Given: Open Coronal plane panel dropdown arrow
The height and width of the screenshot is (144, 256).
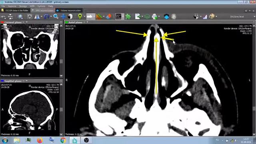Looking at the screenshot, I should [x=27, y=22].
